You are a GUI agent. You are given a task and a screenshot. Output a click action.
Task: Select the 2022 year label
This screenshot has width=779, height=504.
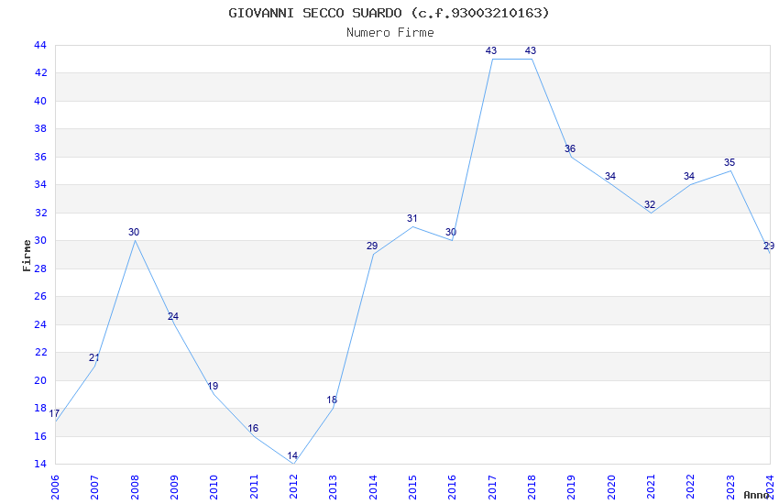tap(691, 487)
